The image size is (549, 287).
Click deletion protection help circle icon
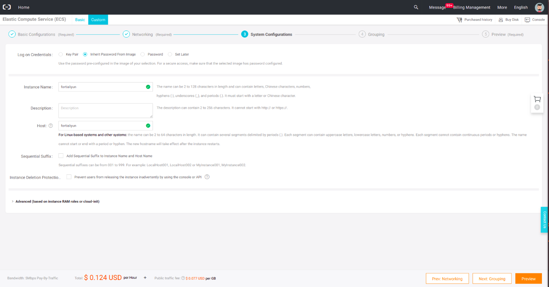click(207, 177)
